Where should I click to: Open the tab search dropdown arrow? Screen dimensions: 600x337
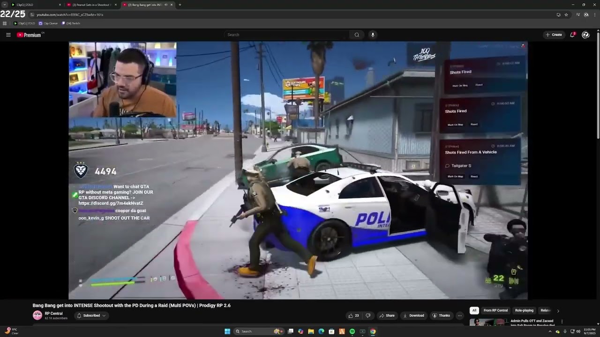(4, 5)
